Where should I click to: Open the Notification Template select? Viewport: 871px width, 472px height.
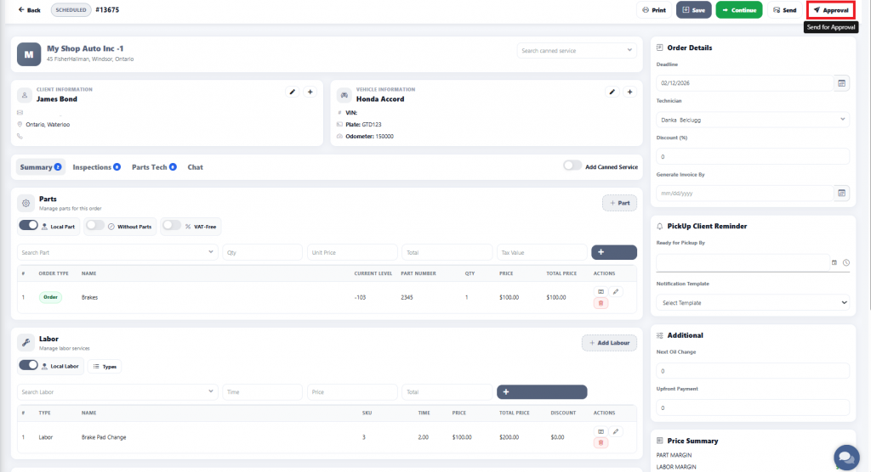tap(753, 302)
